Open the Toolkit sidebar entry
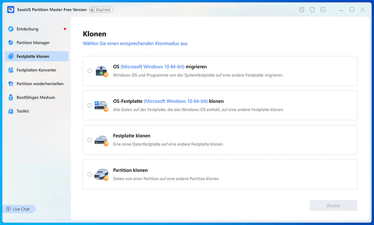The height and width of the screenshot is (225, 374). coord(37,111)
